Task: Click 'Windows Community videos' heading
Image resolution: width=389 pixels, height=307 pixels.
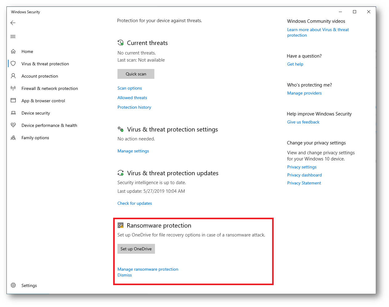Action: click(316, 21)
